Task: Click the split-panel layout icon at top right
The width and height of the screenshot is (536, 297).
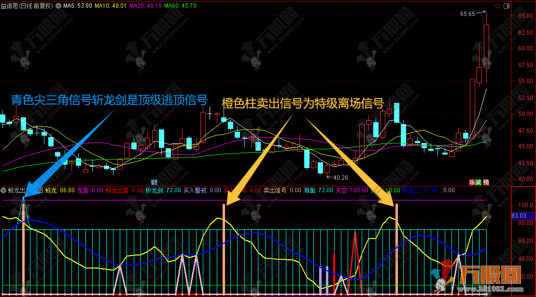Action: point(506,4)
